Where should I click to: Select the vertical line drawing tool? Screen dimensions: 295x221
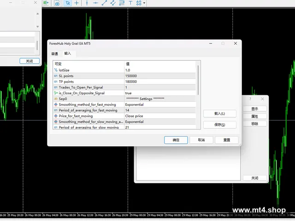click(x=87, y=3)
